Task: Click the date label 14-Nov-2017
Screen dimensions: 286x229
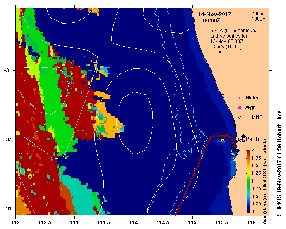Action: 214,14
